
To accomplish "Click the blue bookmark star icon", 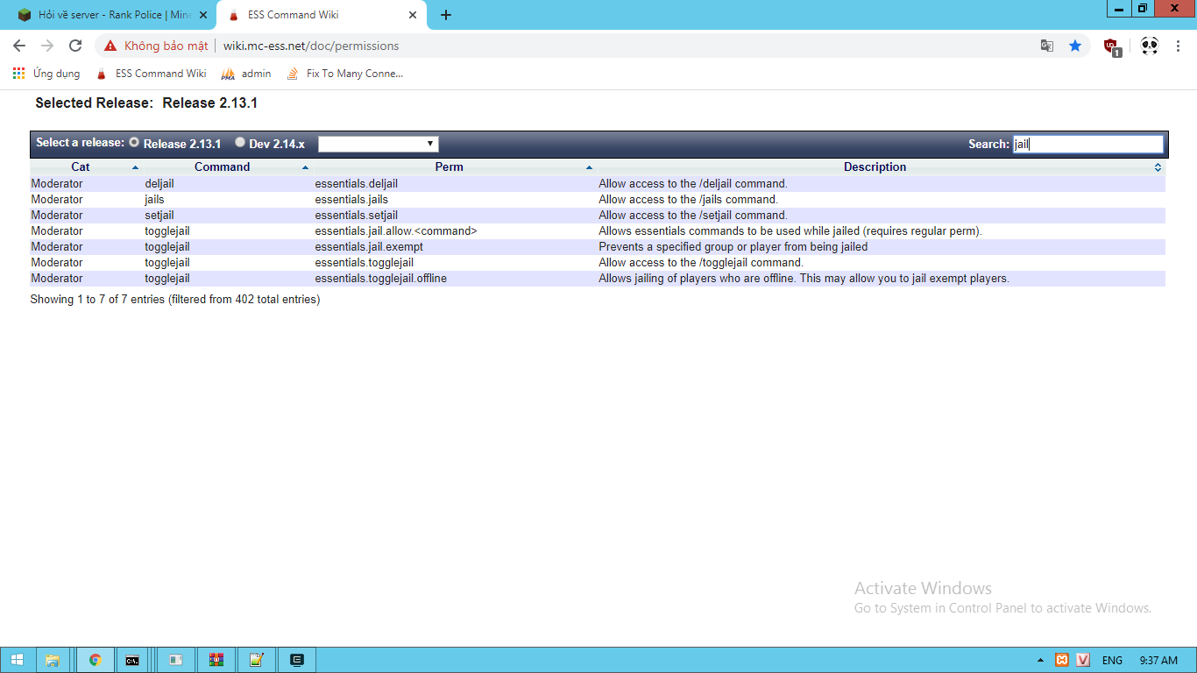I will [x=1075, y=46].
